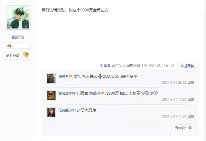The width and height of the screenshot is (206, 141).
Task: Reply to the 08:53 comment
Action: 191,82
